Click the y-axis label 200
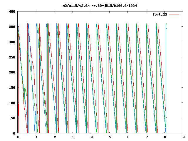This screenshot has width=188, height=141. click(12, 72)
